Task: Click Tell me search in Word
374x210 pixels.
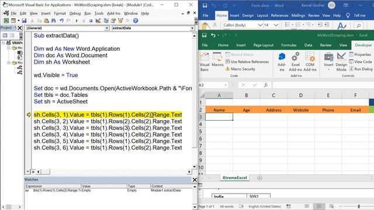Action: (359, 16)
